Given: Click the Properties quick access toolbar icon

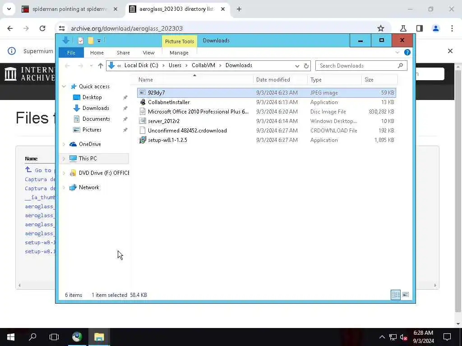Looking at the screenshot, I should [80, 41].
